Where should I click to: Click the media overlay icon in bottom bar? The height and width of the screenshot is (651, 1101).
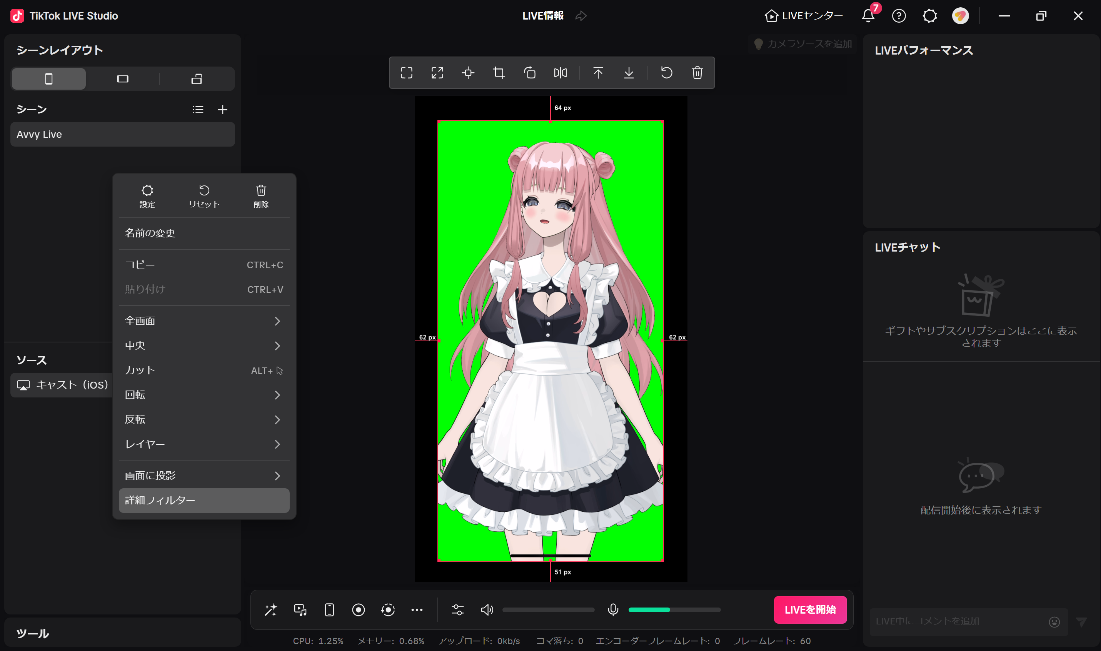tap(300, 610)
